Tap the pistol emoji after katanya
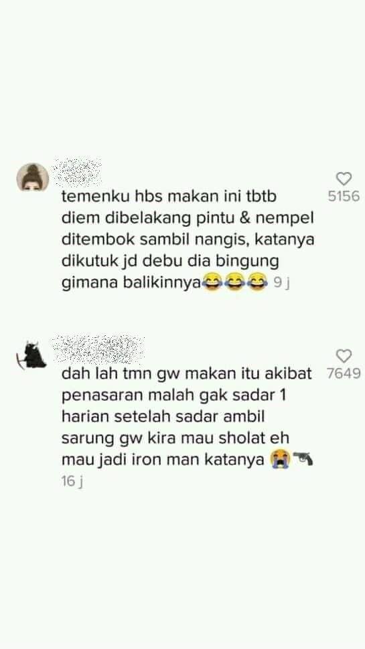The height and width of the screenshot is (649, 365). coord(303,459)
